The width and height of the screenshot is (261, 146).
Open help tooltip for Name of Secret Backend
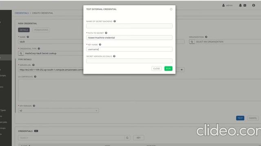point(115,21)
